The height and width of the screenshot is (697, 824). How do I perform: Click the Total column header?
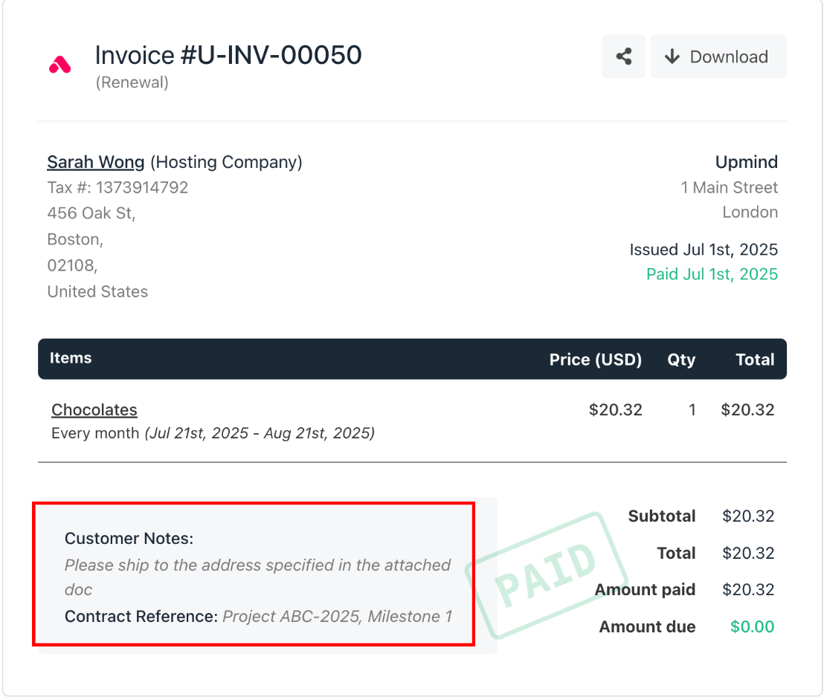pos(755,359)
